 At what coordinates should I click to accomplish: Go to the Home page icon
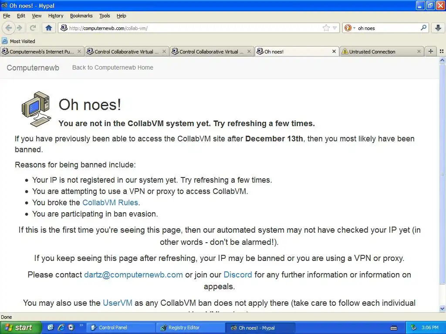click(x=49, y=28)
